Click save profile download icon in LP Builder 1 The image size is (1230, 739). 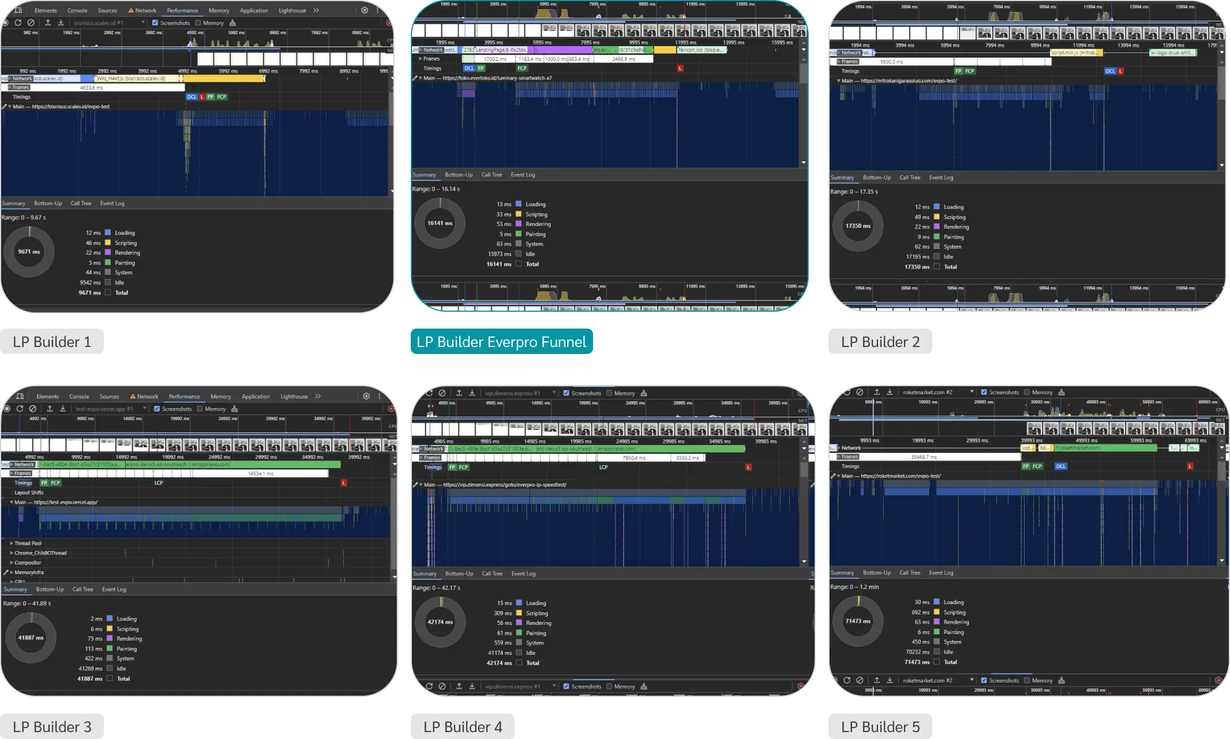[x=61, y=23]
